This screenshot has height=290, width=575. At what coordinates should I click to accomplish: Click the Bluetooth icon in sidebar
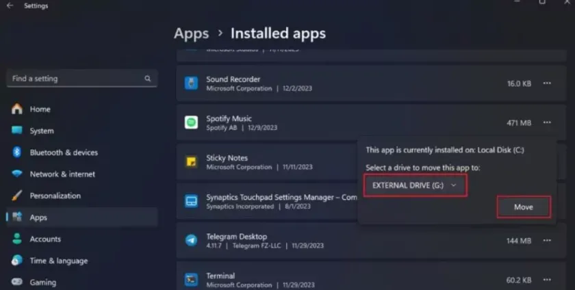[17, 152]
